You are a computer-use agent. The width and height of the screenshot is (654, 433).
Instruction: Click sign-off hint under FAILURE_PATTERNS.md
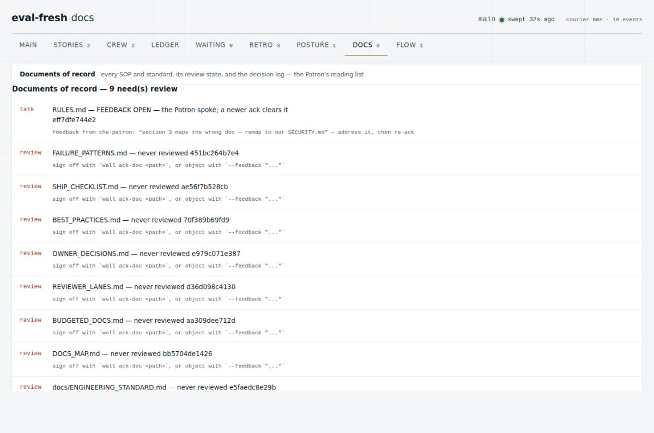coord(168,165)
